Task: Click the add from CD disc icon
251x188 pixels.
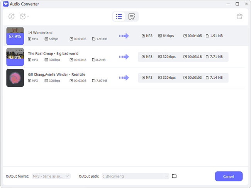Action: pos(23,16)
